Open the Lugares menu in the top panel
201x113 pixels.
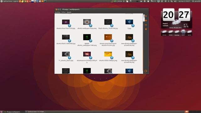[x=16, y=1]
